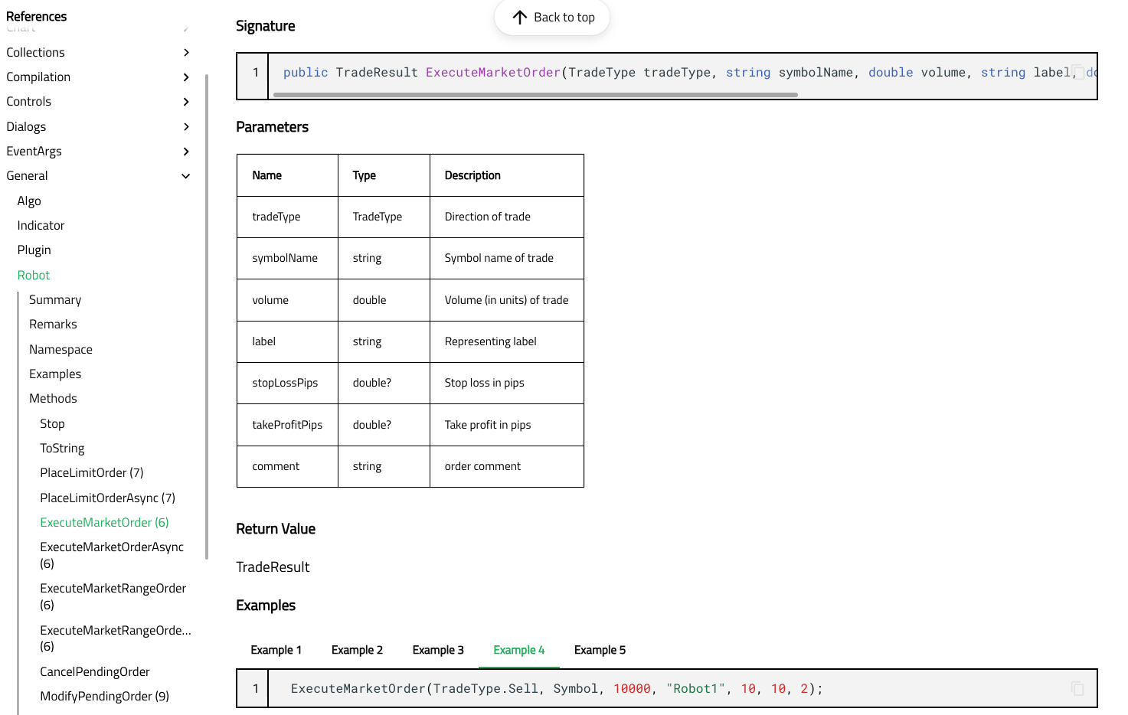Open the Plugin page
The width and height of the screenshot is (1128, 715).
tap(34, 250)
